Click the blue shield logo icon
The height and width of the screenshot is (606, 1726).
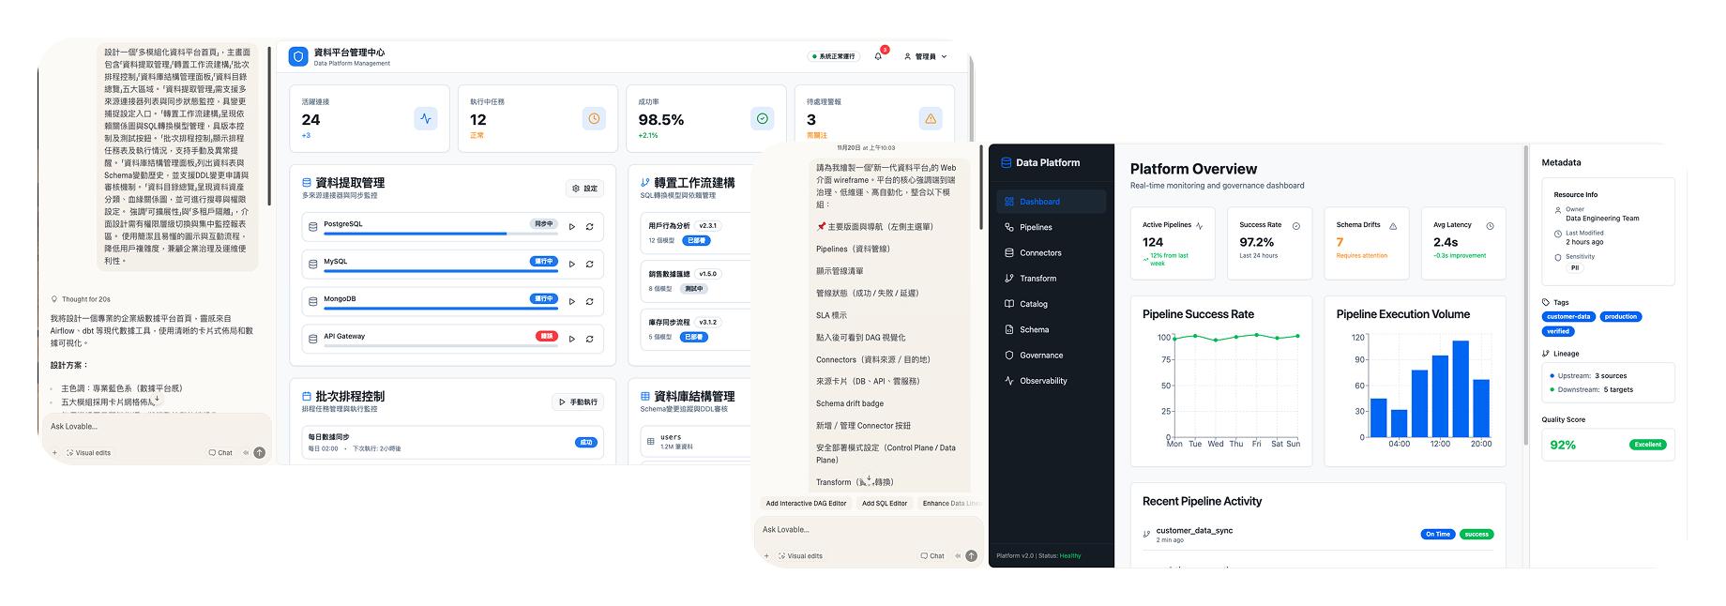pyautogui.click(x=298, y=56)
